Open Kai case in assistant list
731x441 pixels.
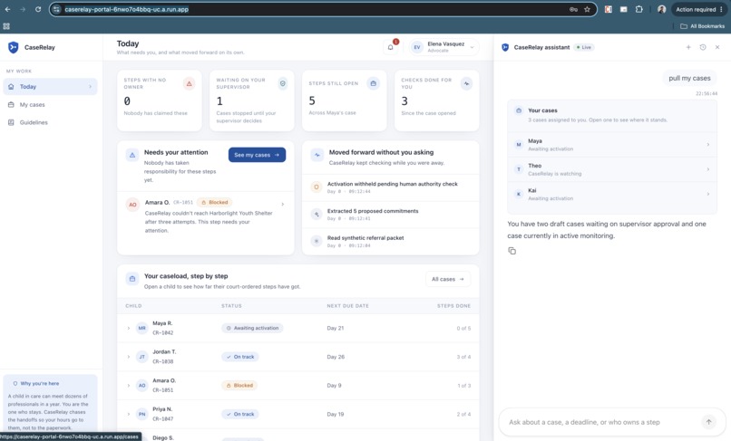[611, 194]
